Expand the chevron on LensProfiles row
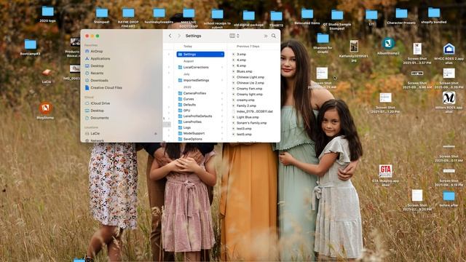 pos(222,122)
